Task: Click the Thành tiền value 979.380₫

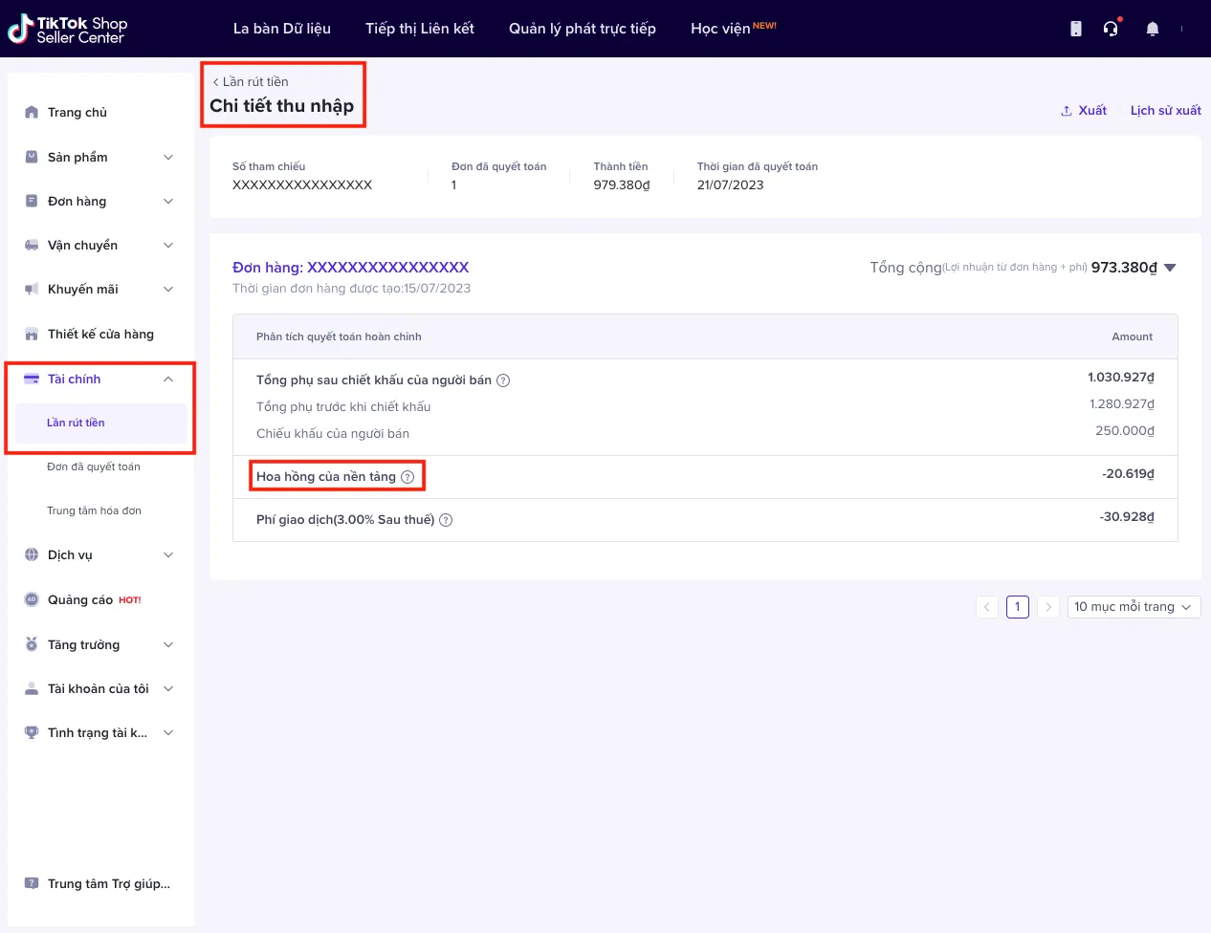Action: pyautogui.click(x=622, y=185)
